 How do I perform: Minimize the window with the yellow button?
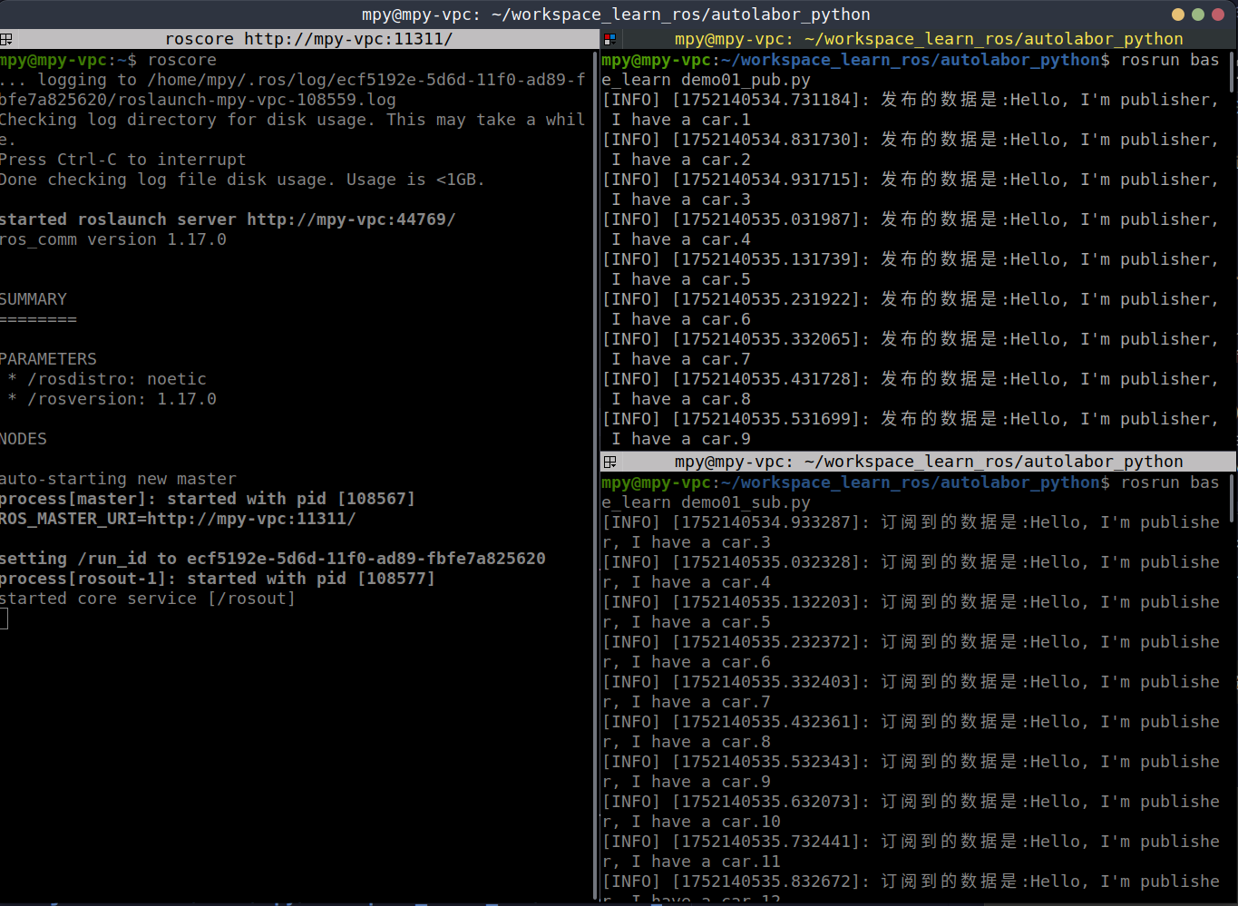click(x=1178, y=15)
